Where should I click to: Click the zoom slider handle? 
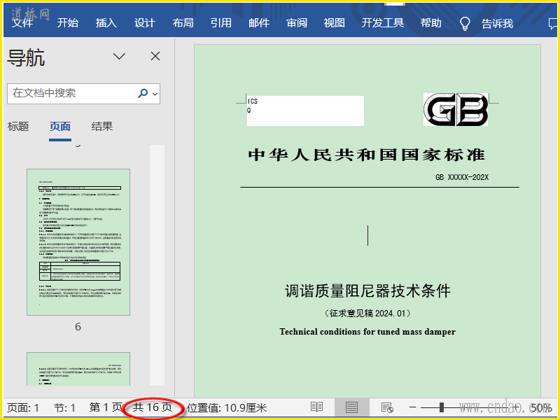point(442,407)
